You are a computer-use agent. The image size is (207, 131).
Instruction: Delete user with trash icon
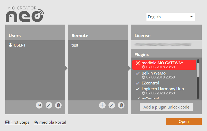(58, 105)
